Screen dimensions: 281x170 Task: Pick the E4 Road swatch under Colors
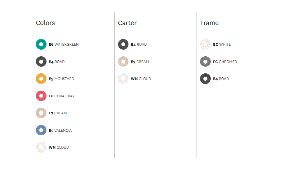point(41,62)
